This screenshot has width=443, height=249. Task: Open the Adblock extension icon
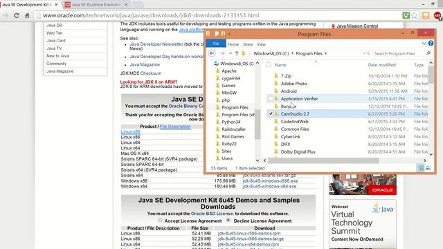point(437,15)
